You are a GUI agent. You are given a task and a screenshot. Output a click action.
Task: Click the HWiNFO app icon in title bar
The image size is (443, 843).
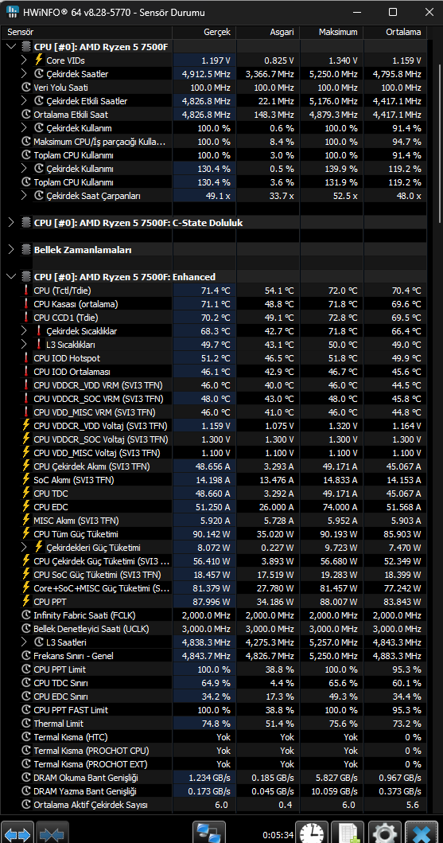pyautogui.click(x=12, y=13)
